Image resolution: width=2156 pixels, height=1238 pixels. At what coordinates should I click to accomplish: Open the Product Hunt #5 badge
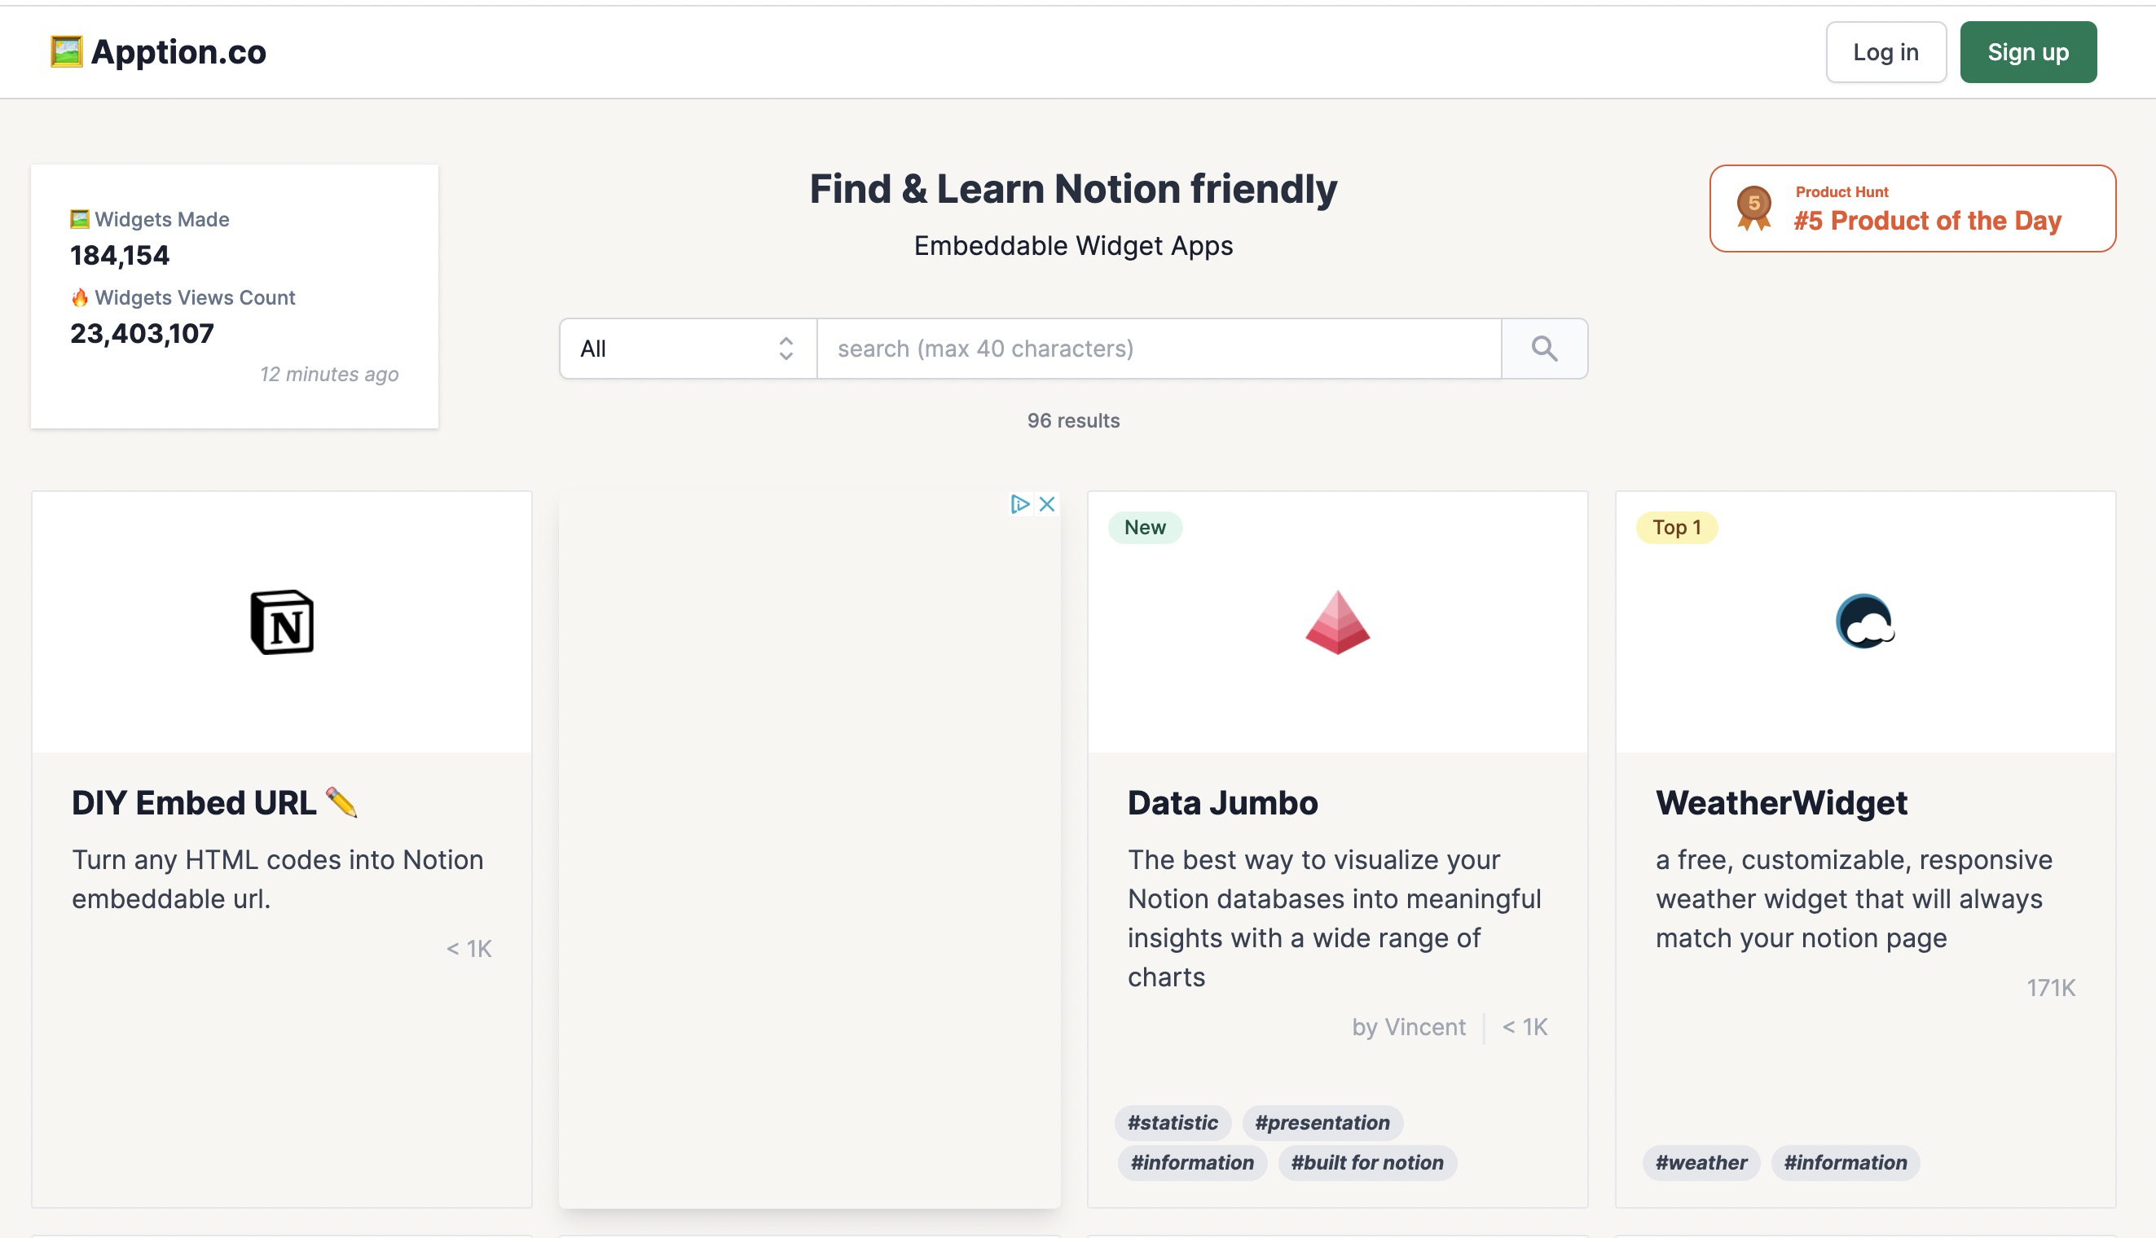[1912, 209]
